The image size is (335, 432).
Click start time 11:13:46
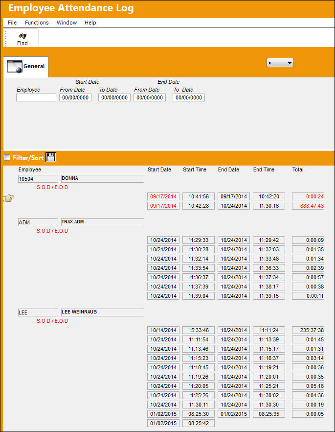[x=199, y=349]
